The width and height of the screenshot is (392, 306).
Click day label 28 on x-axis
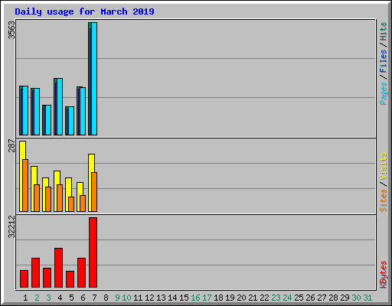click(333, 298)
